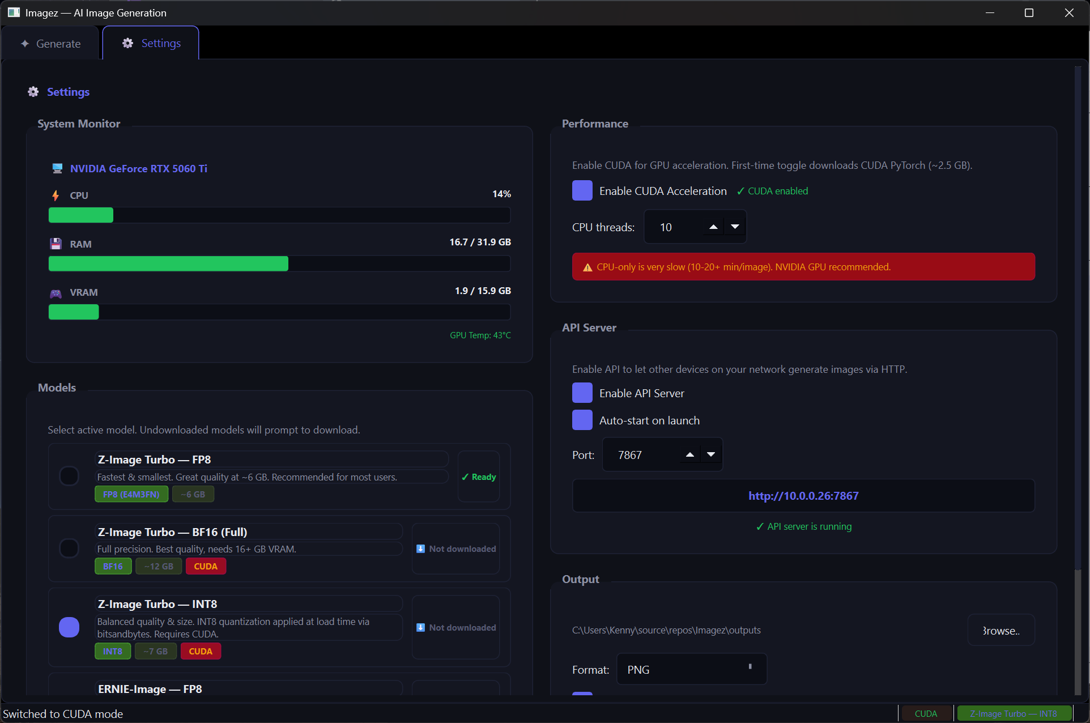
Task: Open the Format PNG dropdown
Action: (x=692, y=670)
